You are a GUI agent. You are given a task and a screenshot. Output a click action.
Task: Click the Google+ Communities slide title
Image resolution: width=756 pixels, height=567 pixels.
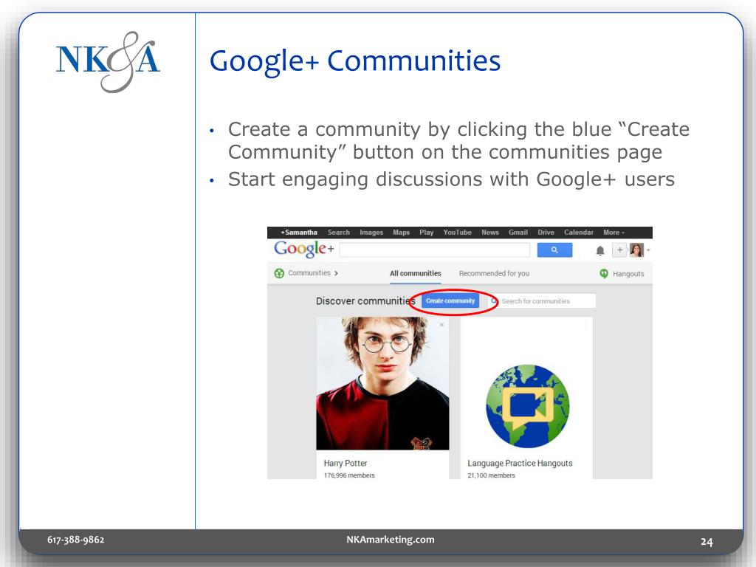pyautogui.click(x=355, y=61)
